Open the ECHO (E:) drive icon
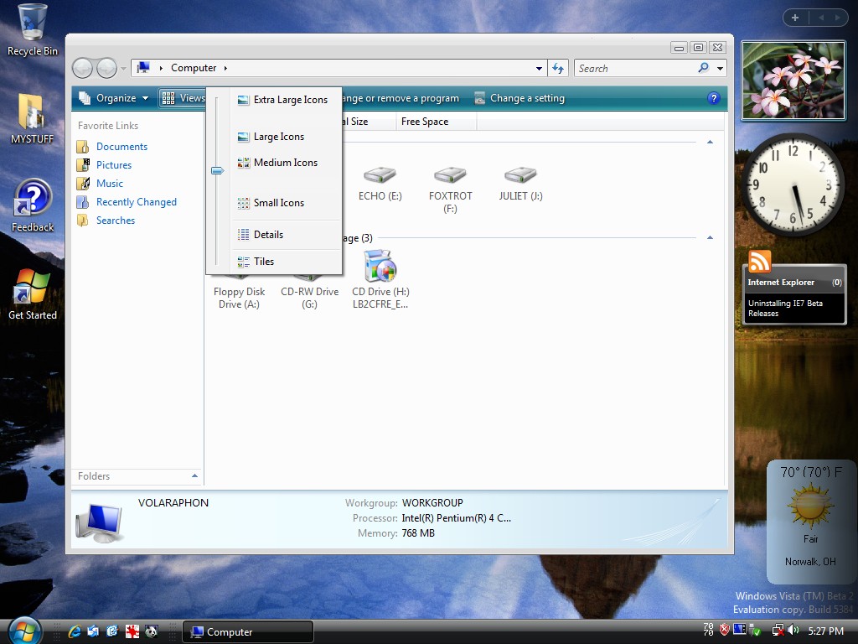Image resolution: width=858 pixels, height=644 pixels. 380,175
